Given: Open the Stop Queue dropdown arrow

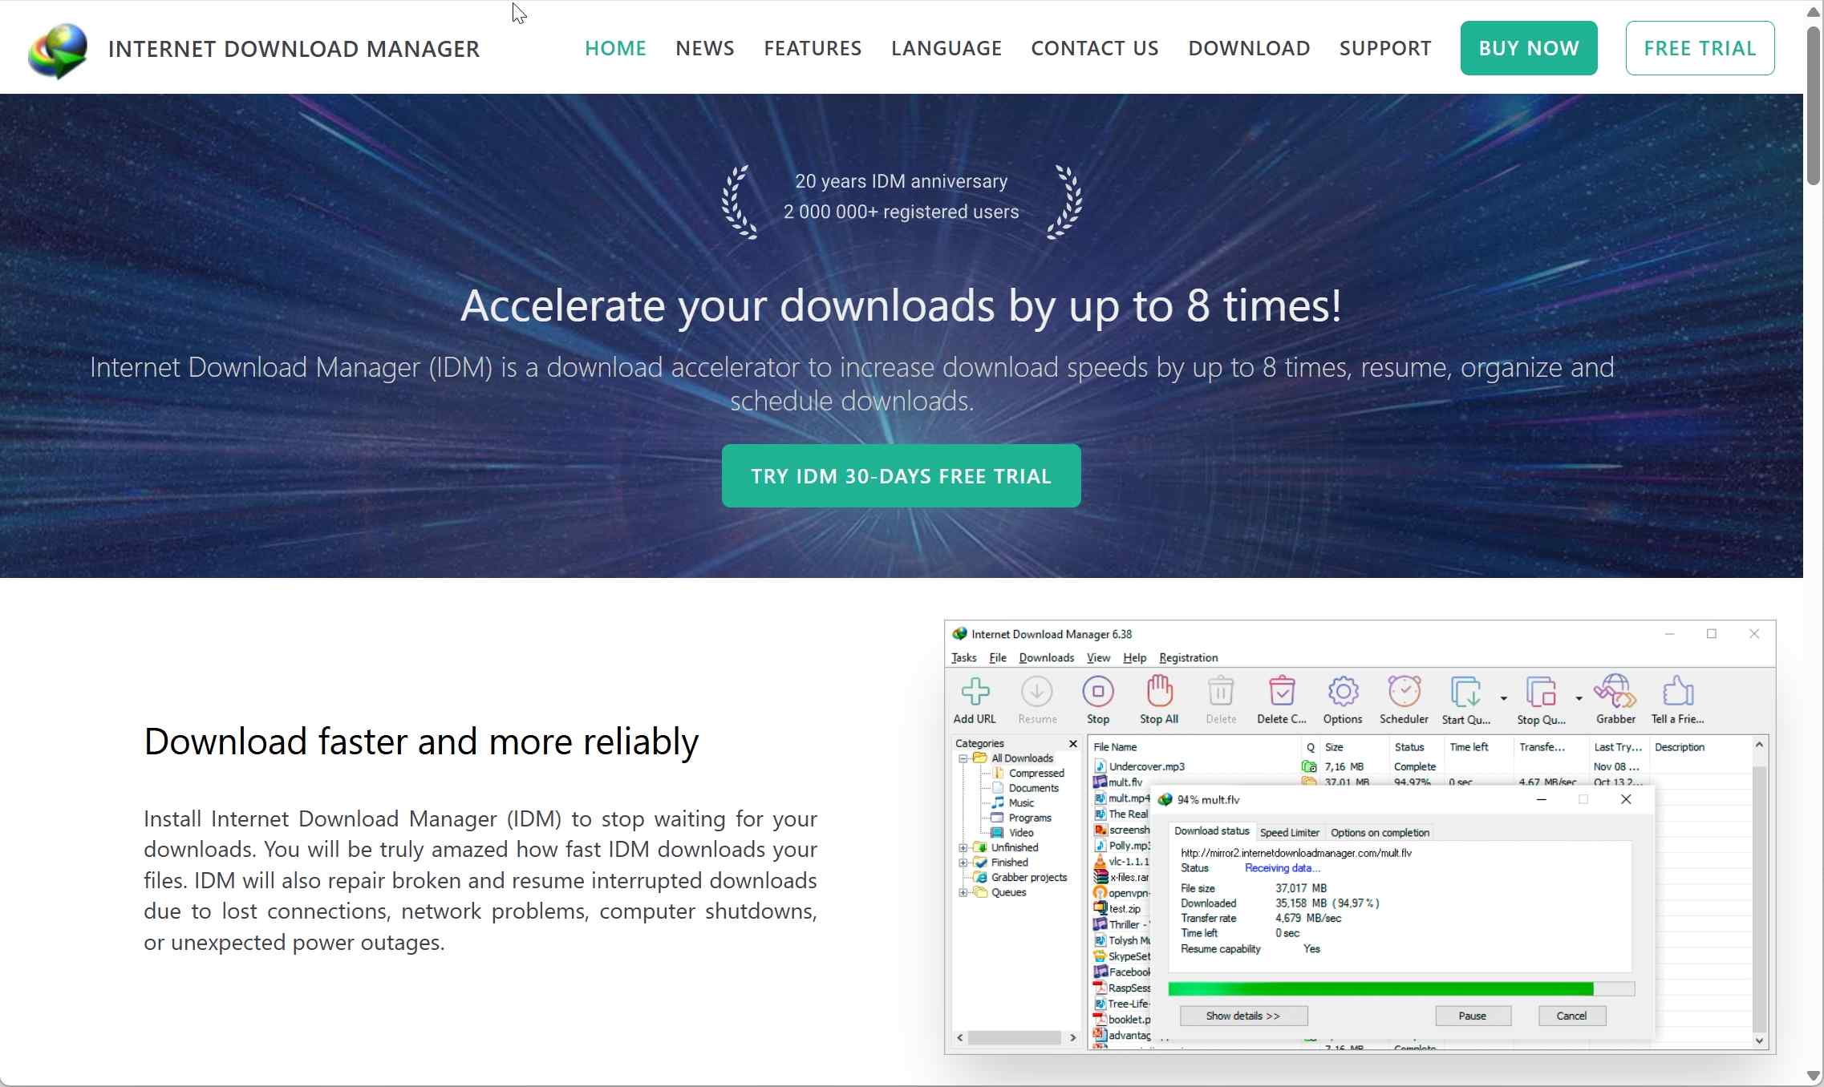Looking at the screenshot, I should click(x=1579, y=698).
